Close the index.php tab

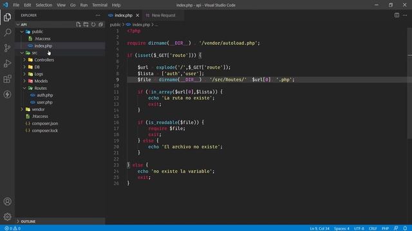tap(137, 15)
